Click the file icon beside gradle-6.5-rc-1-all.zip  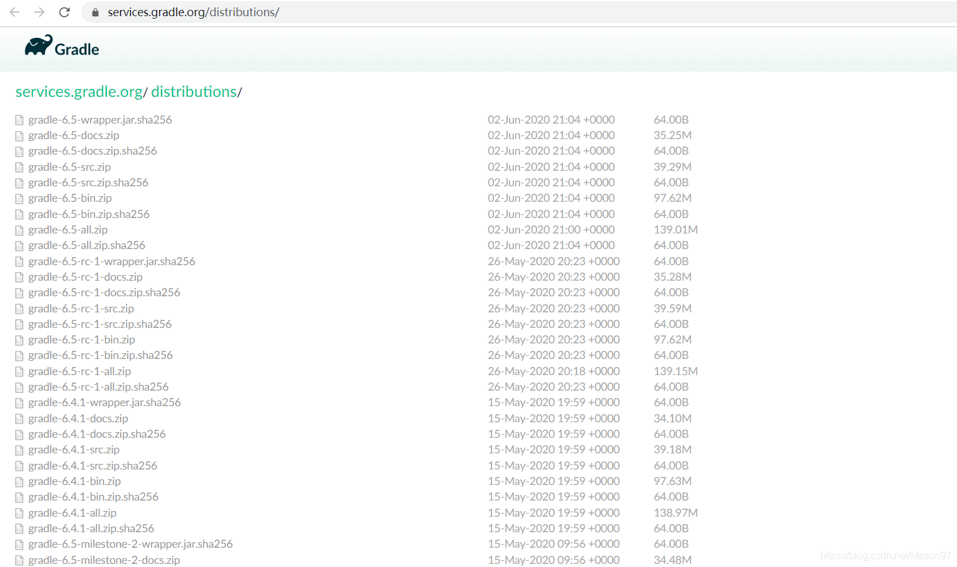pyautogui.click(x=19, y=371)
